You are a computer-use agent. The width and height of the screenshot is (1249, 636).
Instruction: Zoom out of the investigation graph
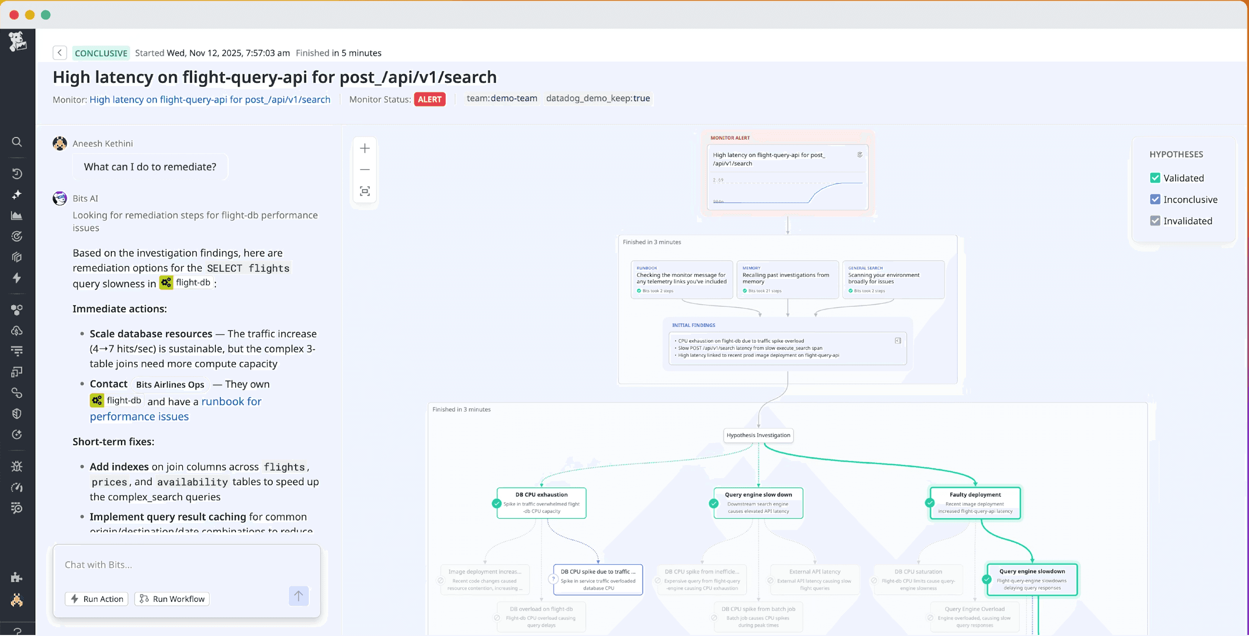365,170
